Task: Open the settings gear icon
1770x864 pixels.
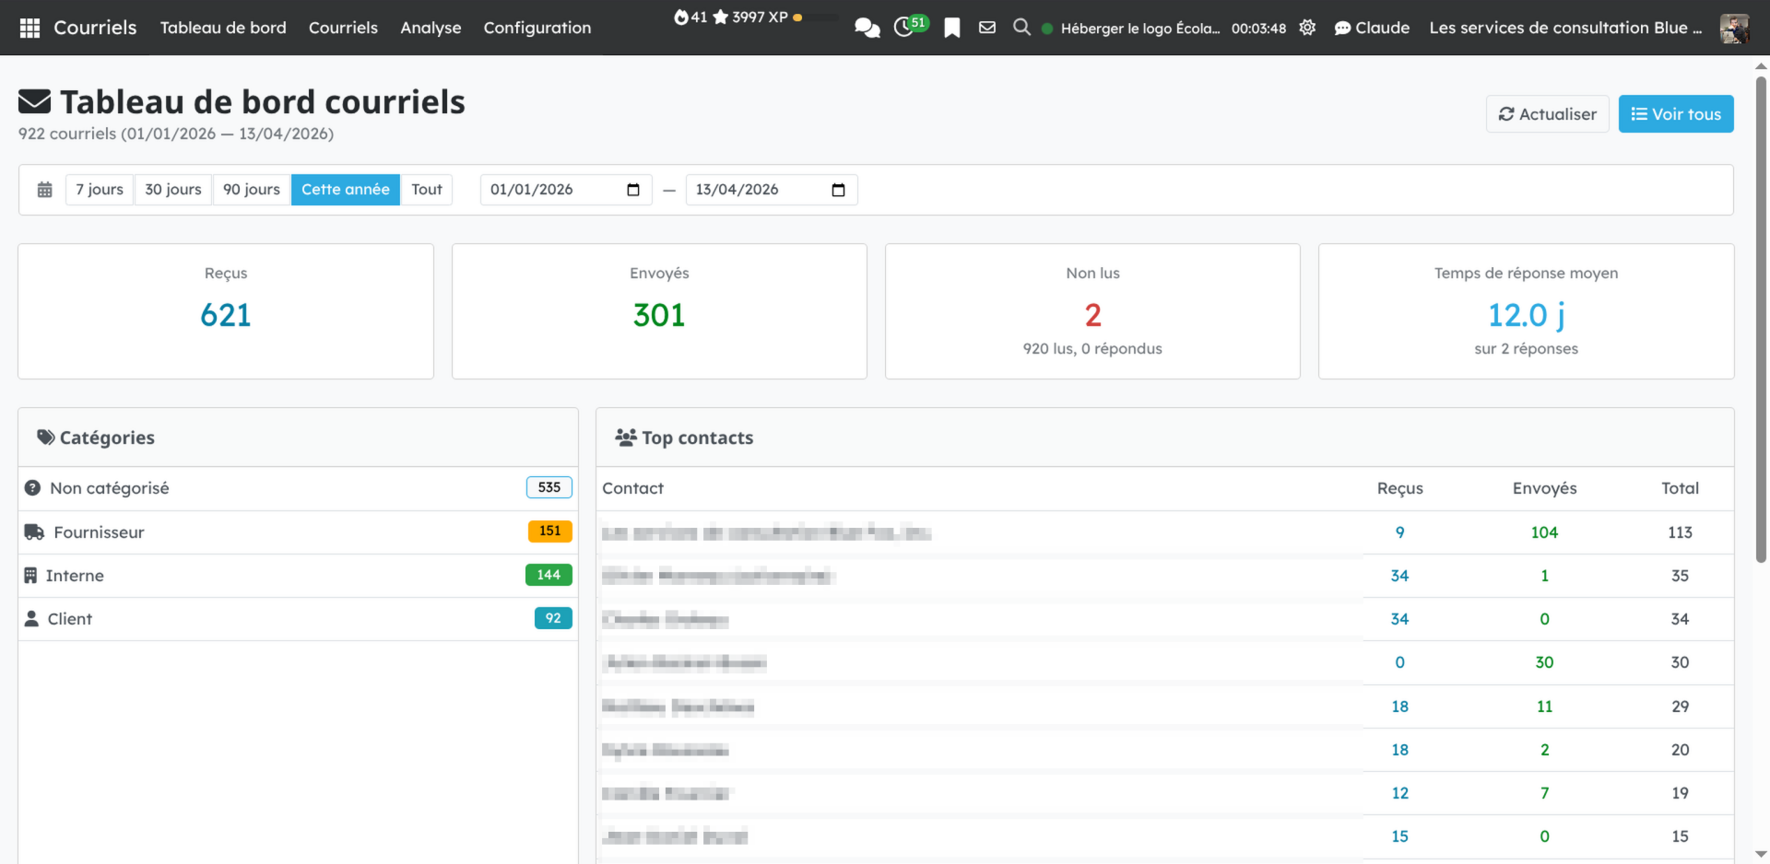Action: tap(1307, 28)
